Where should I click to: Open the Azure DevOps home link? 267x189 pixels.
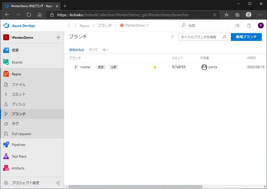point(24,26)
